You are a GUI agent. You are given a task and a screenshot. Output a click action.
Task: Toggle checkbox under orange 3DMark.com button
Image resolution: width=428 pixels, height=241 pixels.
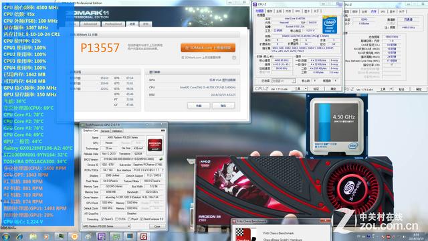click(234, 58)
